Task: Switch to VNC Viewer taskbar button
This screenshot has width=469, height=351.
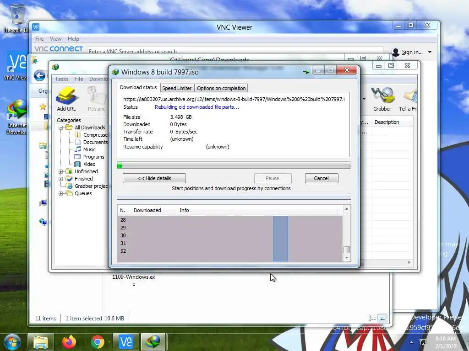Action: [x=126, y=342]
